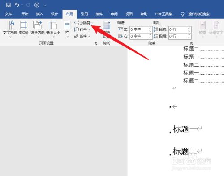
Task: Launch 页面设置 dialog via corner launcher
Action: (x=95, y=44)
